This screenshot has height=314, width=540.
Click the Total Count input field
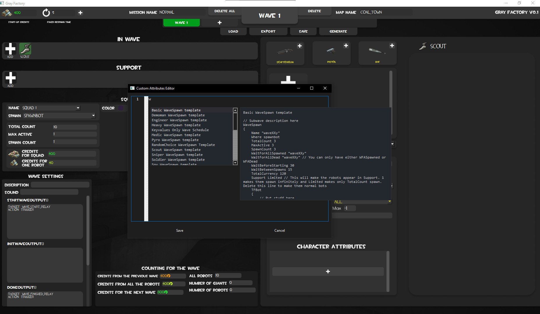75,127
